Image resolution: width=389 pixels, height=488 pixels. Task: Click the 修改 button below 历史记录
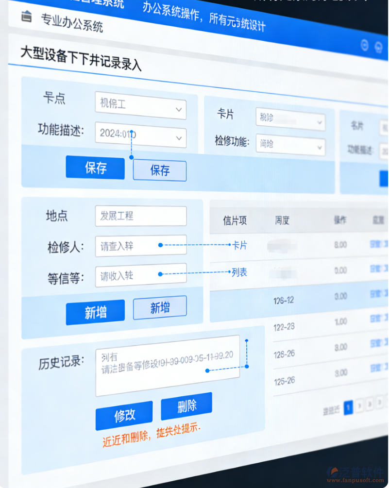(x=124, y=413)
